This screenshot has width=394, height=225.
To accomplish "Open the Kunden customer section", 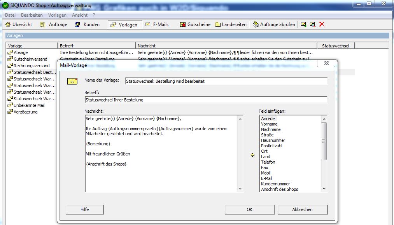I will (88, 24).
